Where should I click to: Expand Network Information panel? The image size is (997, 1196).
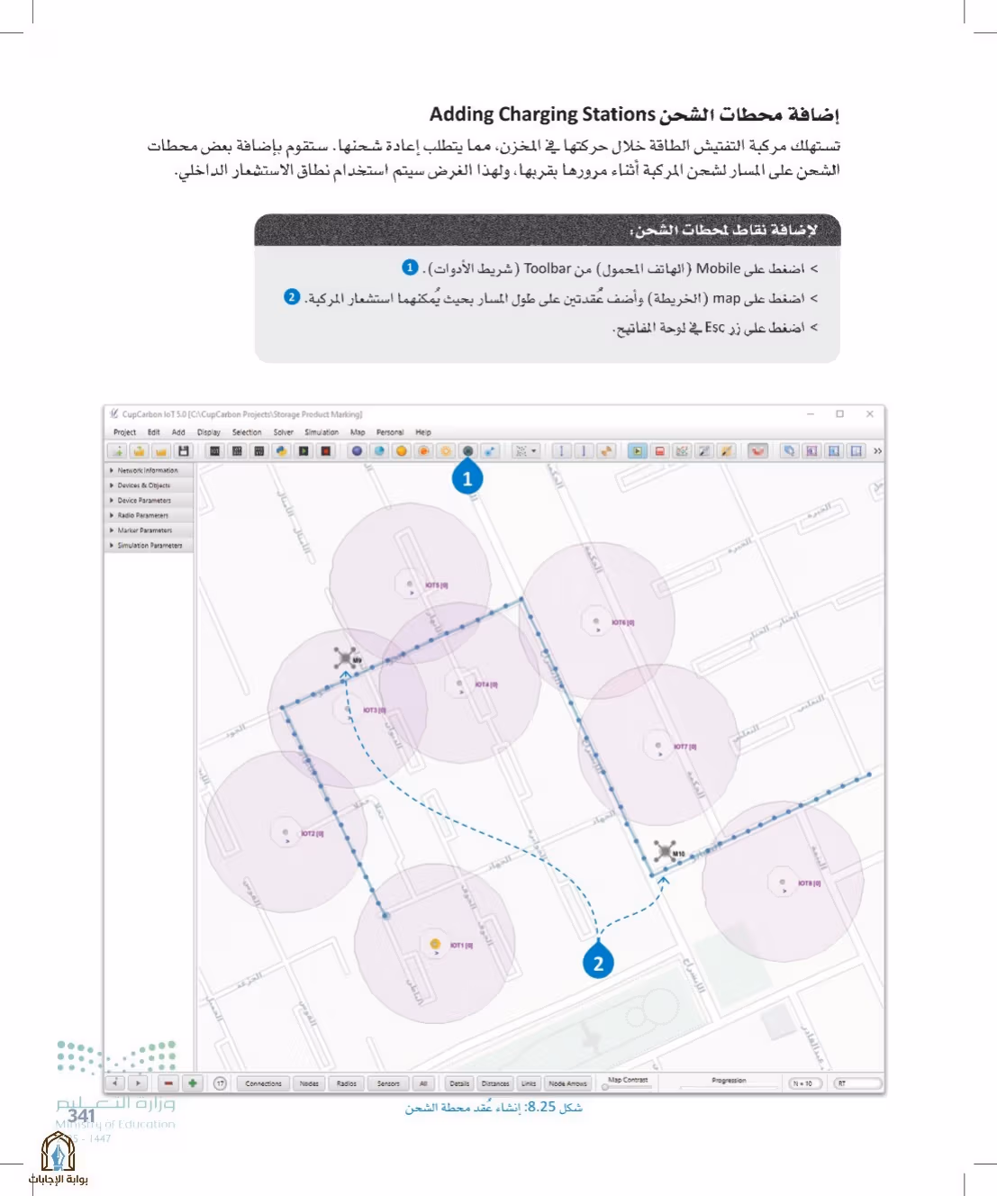(149, 470)
